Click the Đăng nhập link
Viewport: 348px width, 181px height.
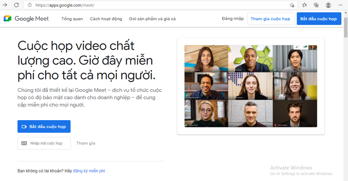pyautogui.click(x=233, y=19)
